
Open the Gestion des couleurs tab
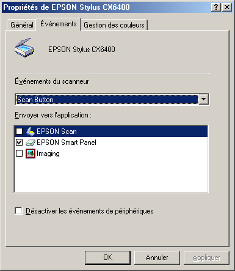pos(114,25)
